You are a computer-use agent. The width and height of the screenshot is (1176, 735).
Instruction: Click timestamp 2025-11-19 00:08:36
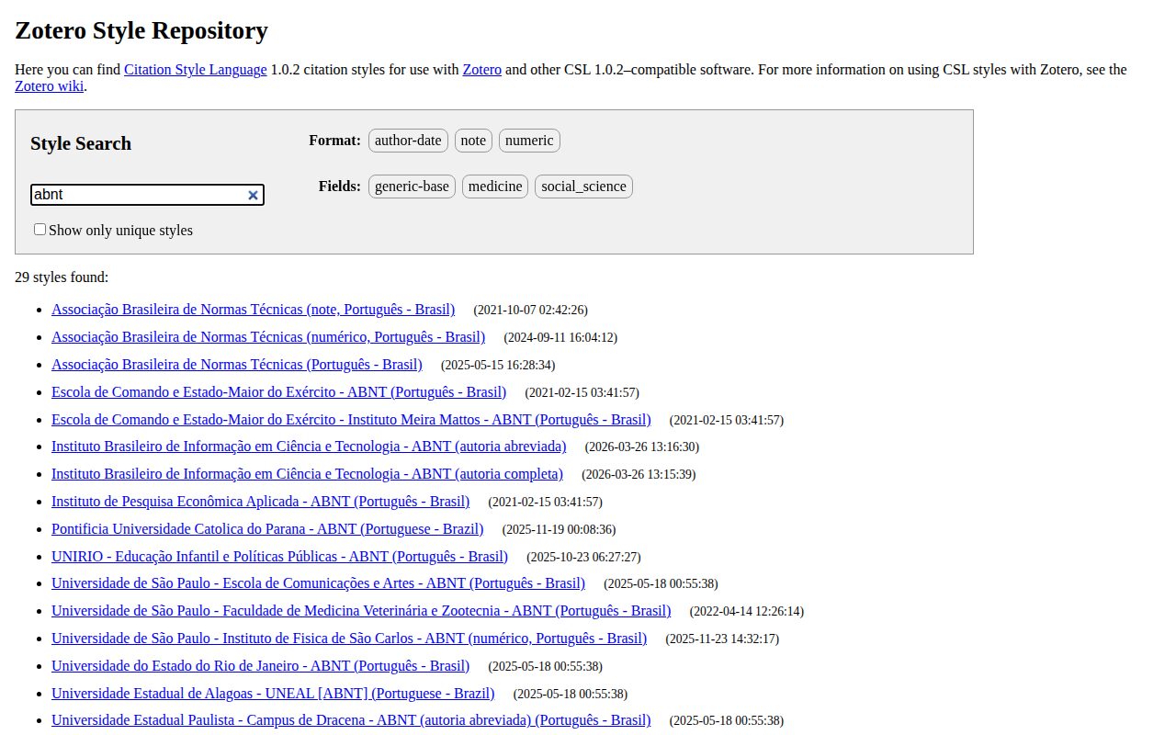coord(560,530)
